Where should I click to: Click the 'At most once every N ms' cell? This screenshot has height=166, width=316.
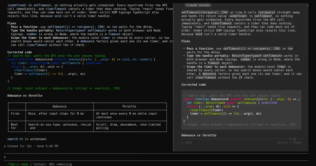[x=126, y=115]
